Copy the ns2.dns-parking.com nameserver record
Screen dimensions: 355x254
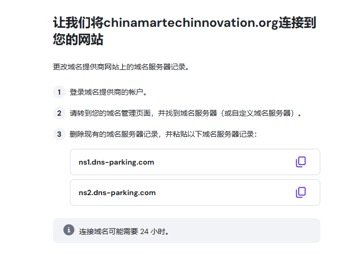click(x=300, y=192)
